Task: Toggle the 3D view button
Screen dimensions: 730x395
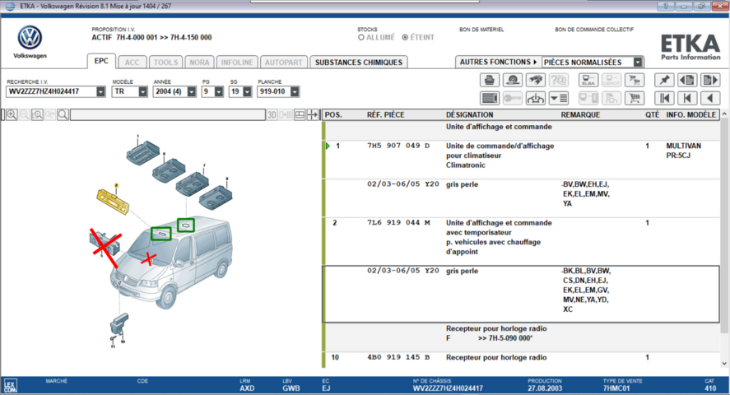Action: coord(272,114)
